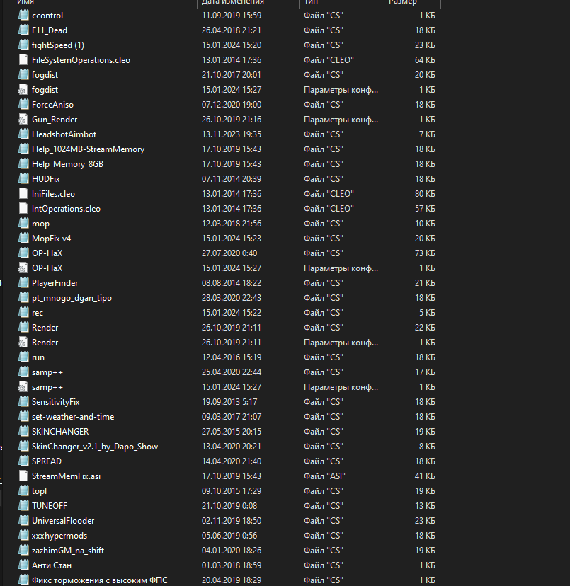Select the Анти Стан file
Viewport: 570px width, 586px height.
(52, 565)
